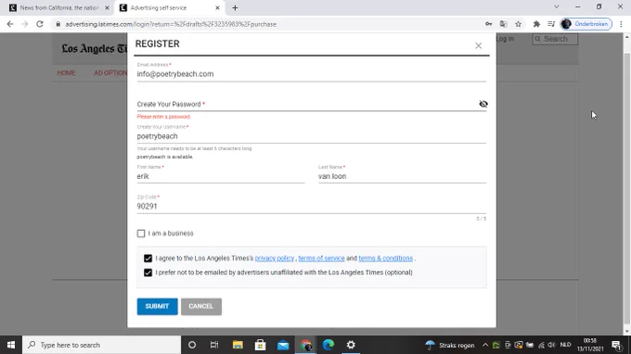The image size is (631, 354).
Task: Focus the Last Name field
Action: (402, 176)
